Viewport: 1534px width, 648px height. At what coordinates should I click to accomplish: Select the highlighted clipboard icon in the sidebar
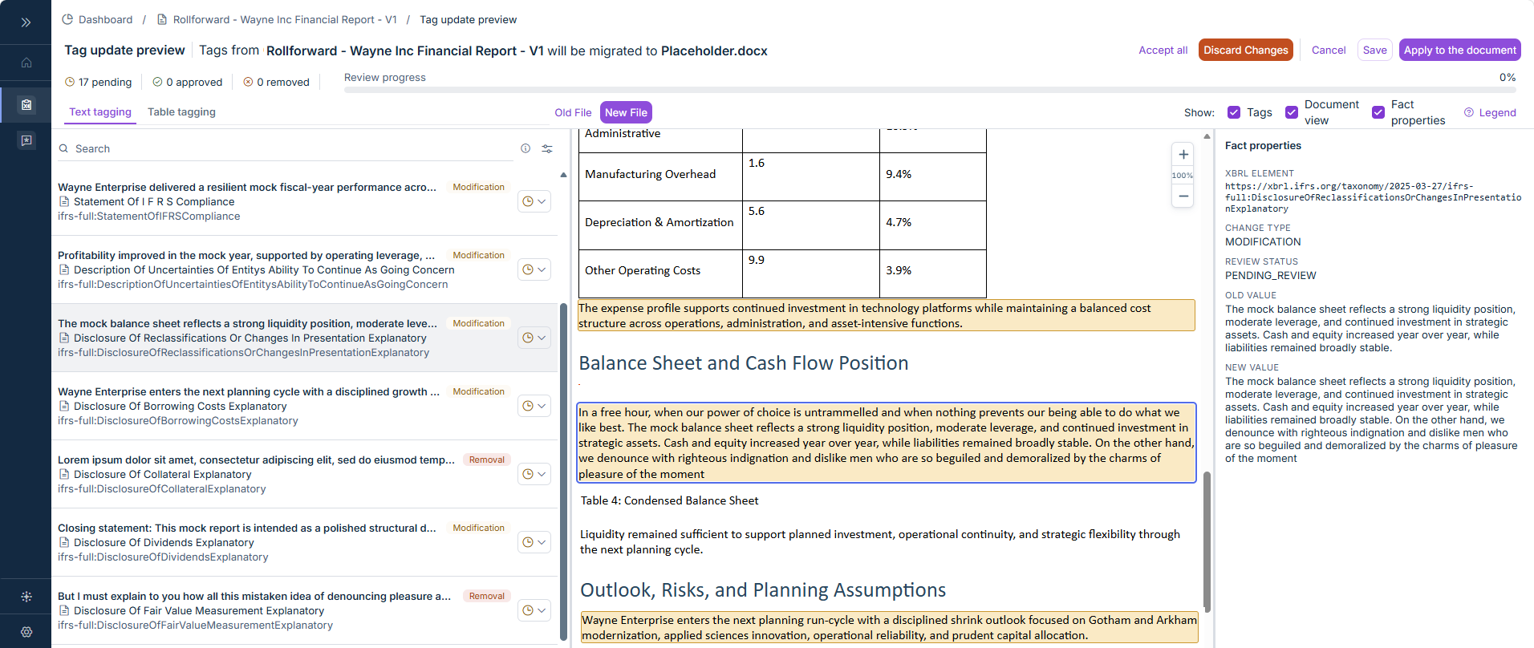(x=26, y=104)
